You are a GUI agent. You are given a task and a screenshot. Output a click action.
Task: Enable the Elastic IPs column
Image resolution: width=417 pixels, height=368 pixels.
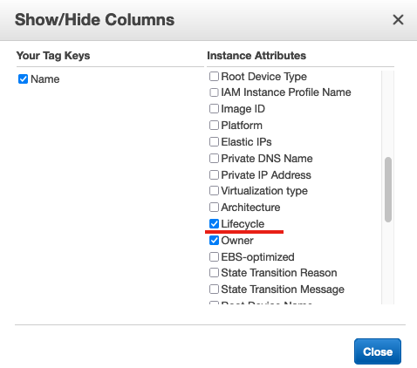click(214, 142)
